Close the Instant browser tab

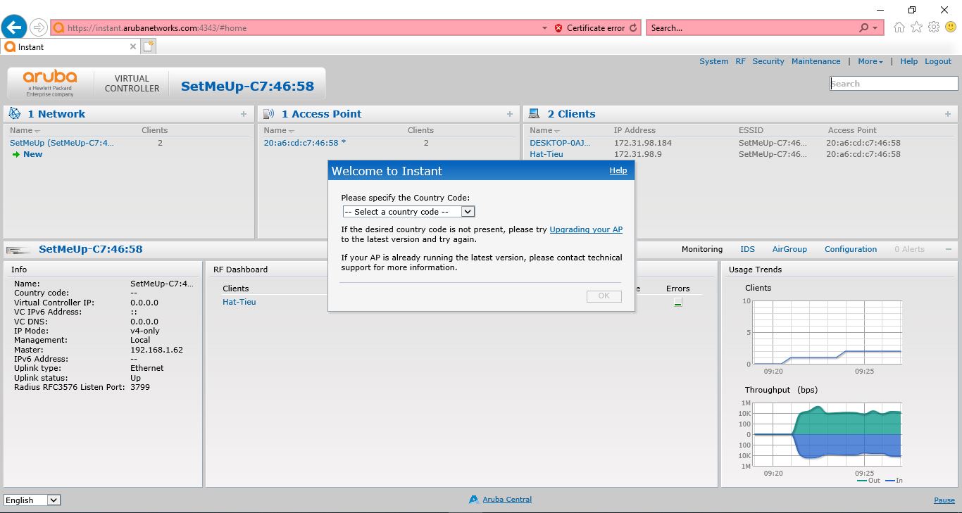pos(133,46)
